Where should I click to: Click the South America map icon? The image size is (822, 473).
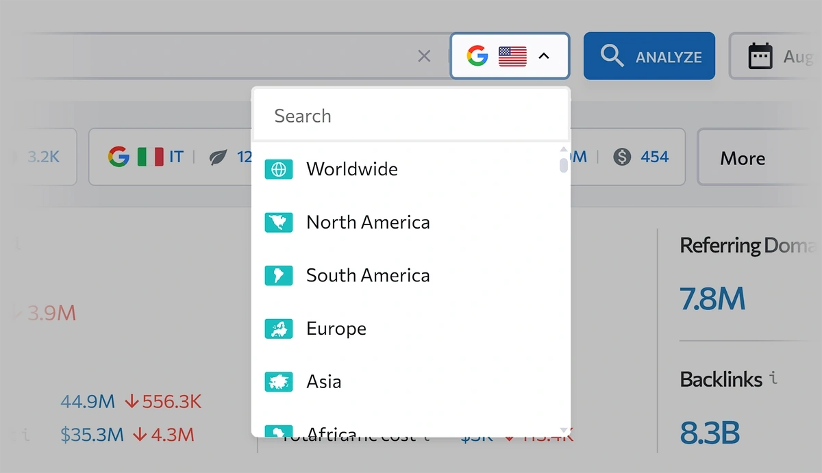279,275
